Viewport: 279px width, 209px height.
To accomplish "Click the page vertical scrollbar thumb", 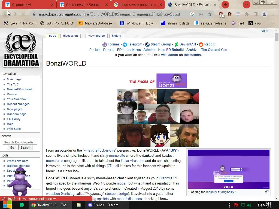I will 276,37.
